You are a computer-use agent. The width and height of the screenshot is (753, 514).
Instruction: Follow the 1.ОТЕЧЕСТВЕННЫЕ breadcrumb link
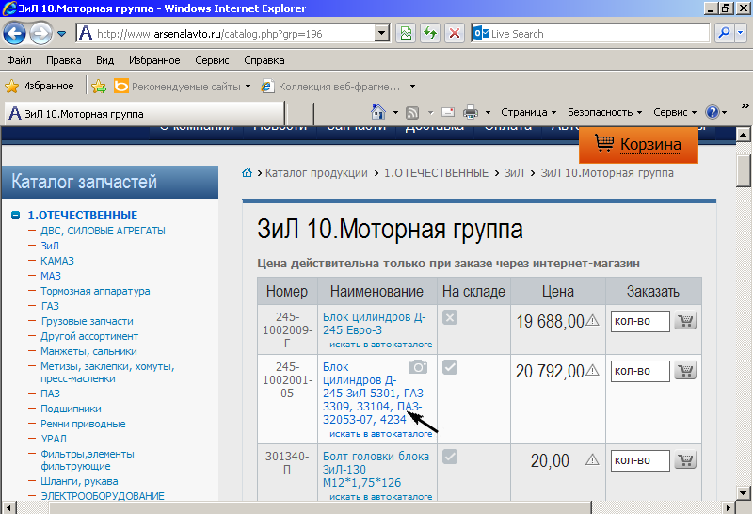point(436,173)
